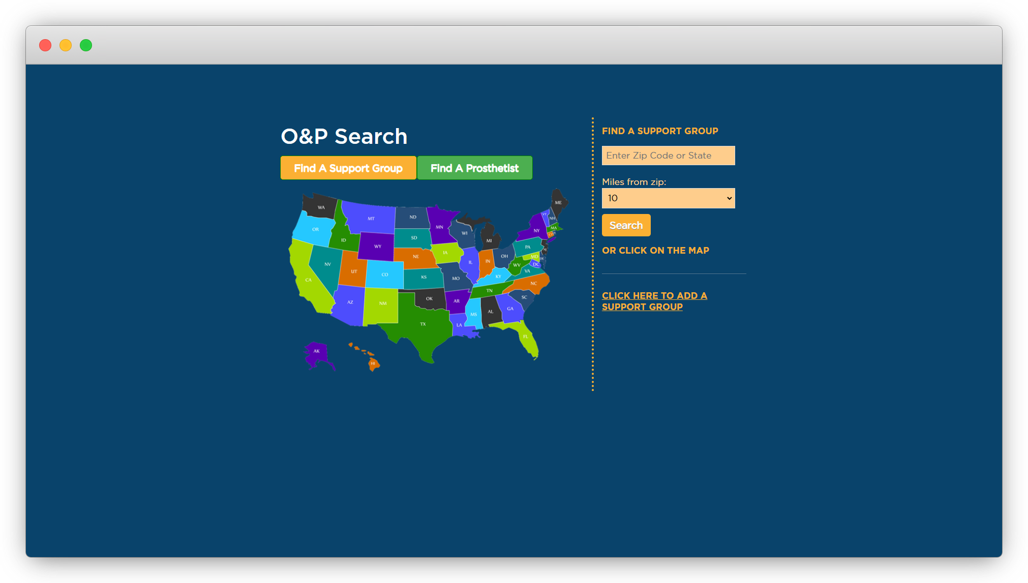This screenshot has height=583, width=1028.
Task: Switch to Find A Support Group tab
Action: (x=348, y=168)
